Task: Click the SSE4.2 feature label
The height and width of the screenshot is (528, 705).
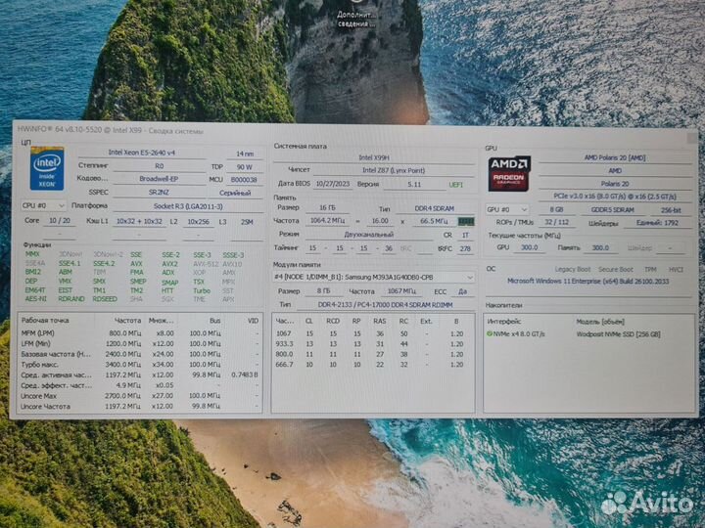Action: [104, 264]
